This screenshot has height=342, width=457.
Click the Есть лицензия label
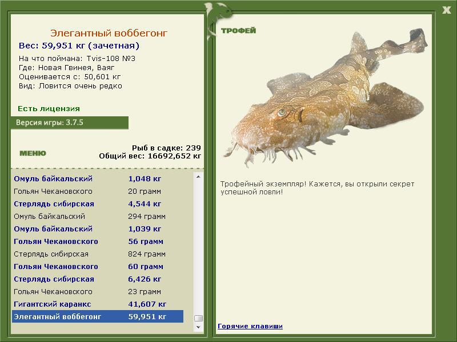click(x=49, y=109)
